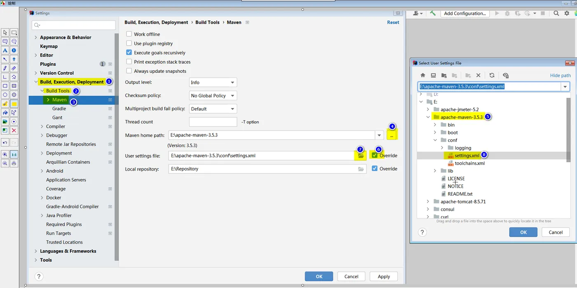
Task: Refresh the file chooser tree
Action: 492,76
